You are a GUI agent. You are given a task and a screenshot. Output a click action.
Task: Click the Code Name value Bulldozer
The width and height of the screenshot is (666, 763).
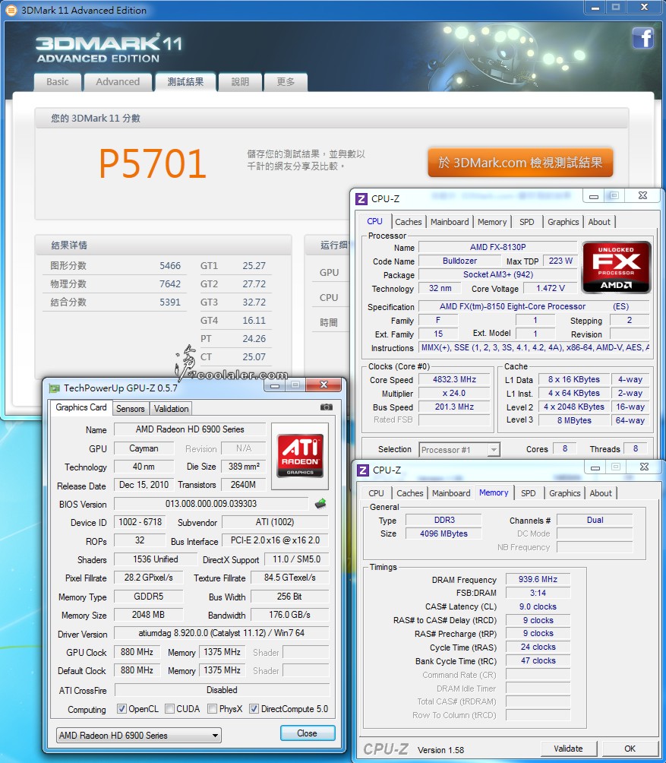tap(459, 261)
